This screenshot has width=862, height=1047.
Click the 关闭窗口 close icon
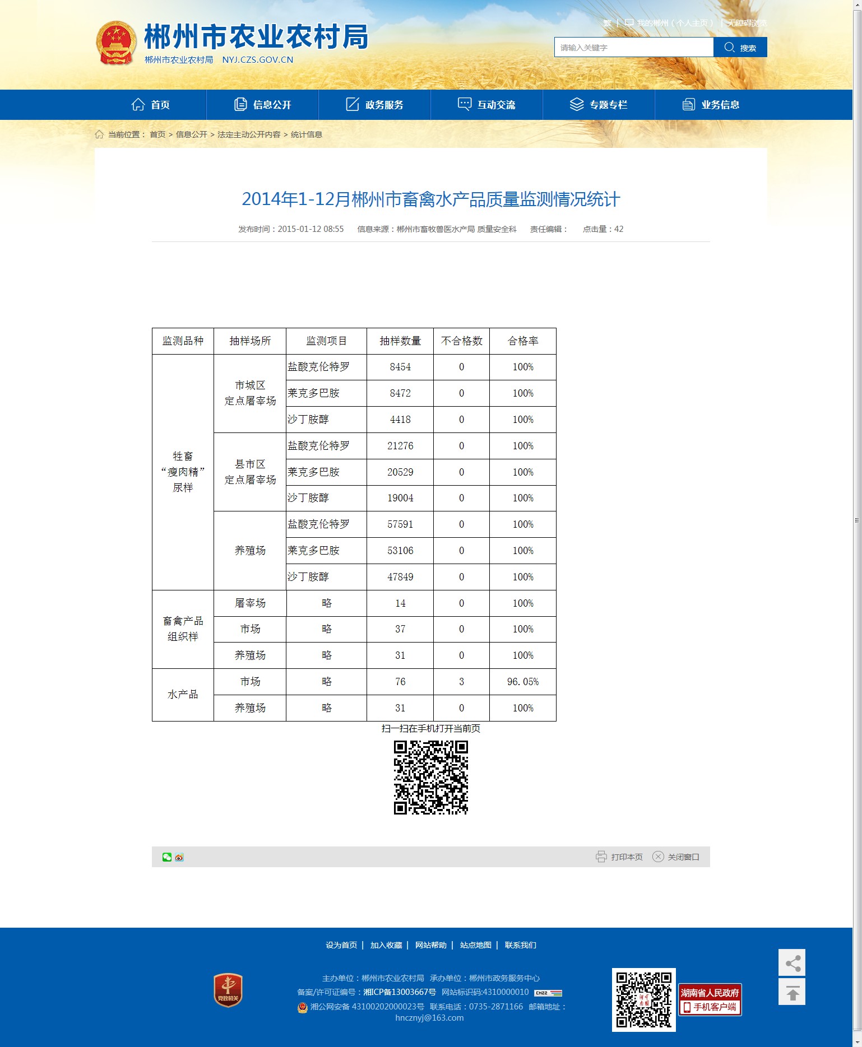click(x=658, y=857)
